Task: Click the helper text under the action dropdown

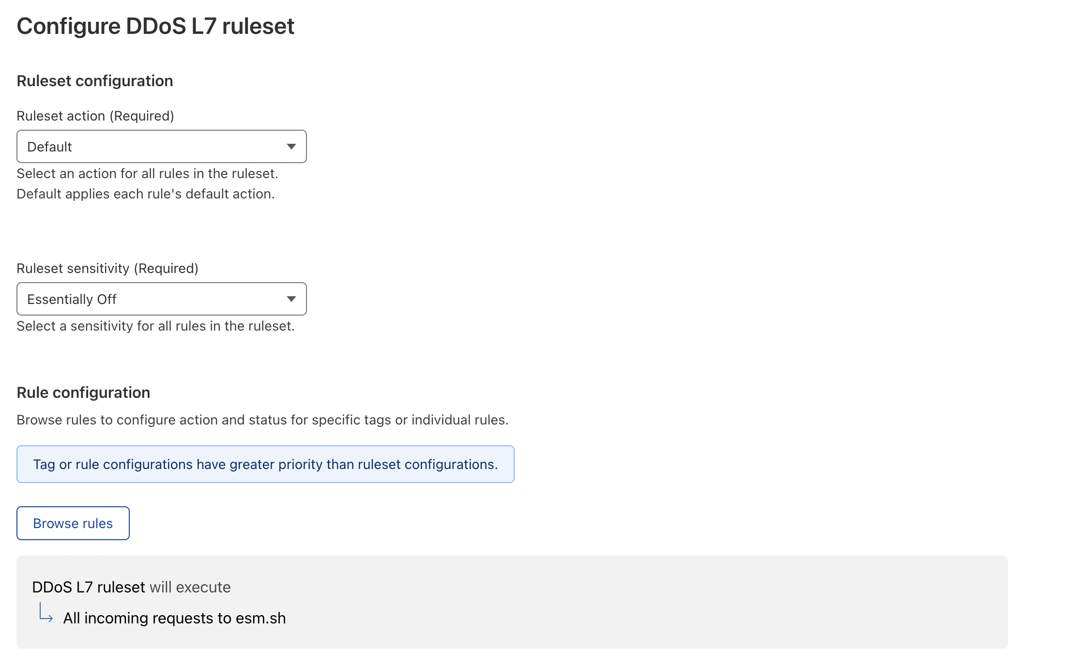Action: point(148,183)
